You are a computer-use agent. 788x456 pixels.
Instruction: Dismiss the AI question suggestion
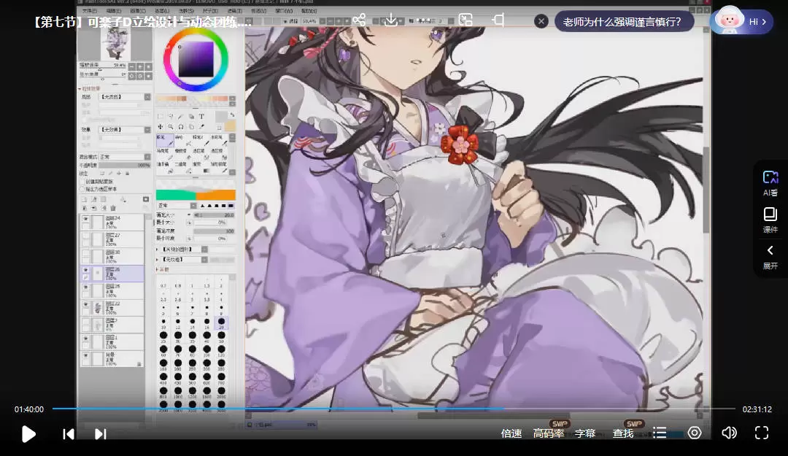tap(541, 21)
